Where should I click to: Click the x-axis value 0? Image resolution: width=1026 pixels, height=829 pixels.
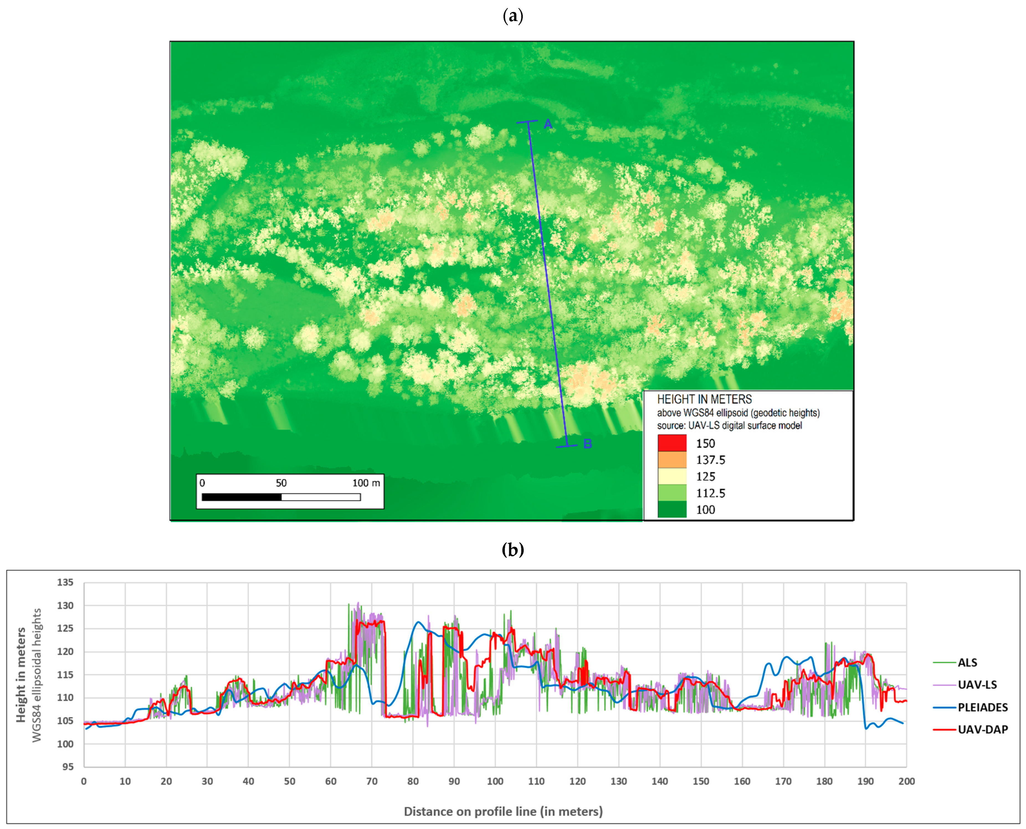84,781
